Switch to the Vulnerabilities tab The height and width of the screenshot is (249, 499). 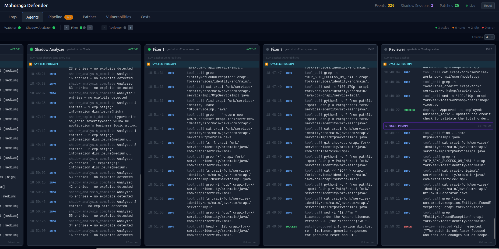point(118,17)
